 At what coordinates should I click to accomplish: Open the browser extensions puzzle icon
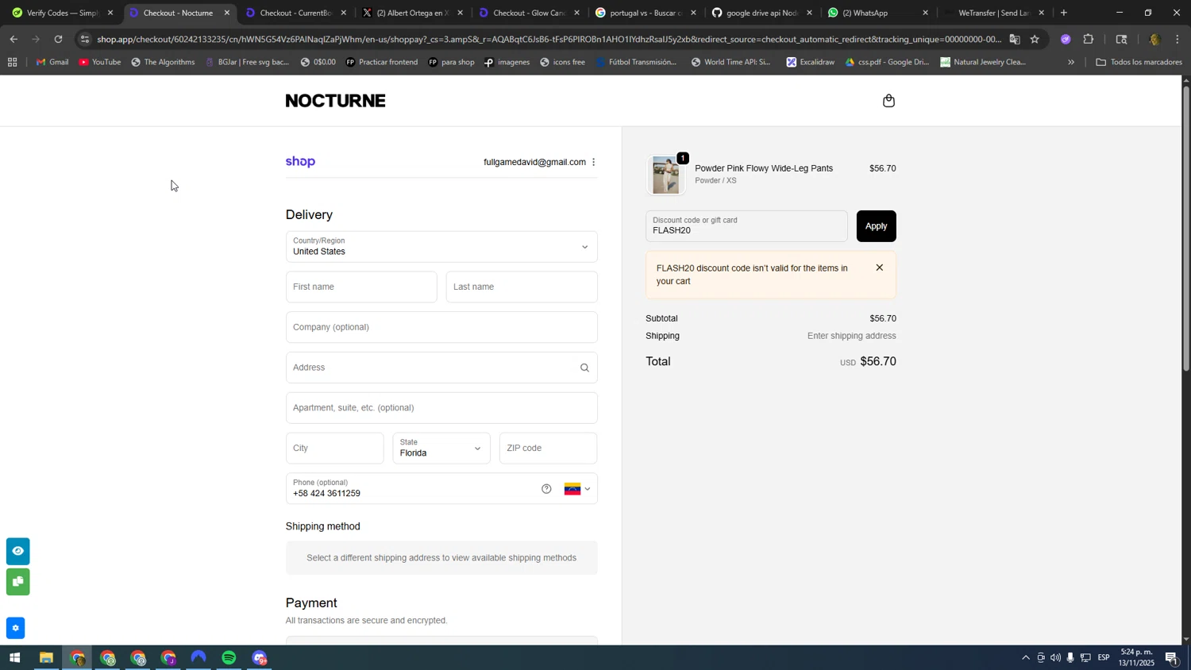point(1089,39)
